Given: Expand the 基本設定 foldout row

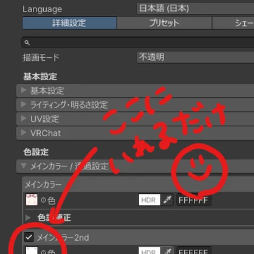Looking at the screenshot, I should [x=135, y=91].
